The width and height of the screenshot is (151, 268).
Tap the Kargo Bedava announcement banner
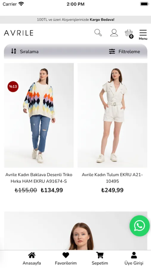[75, 20]
